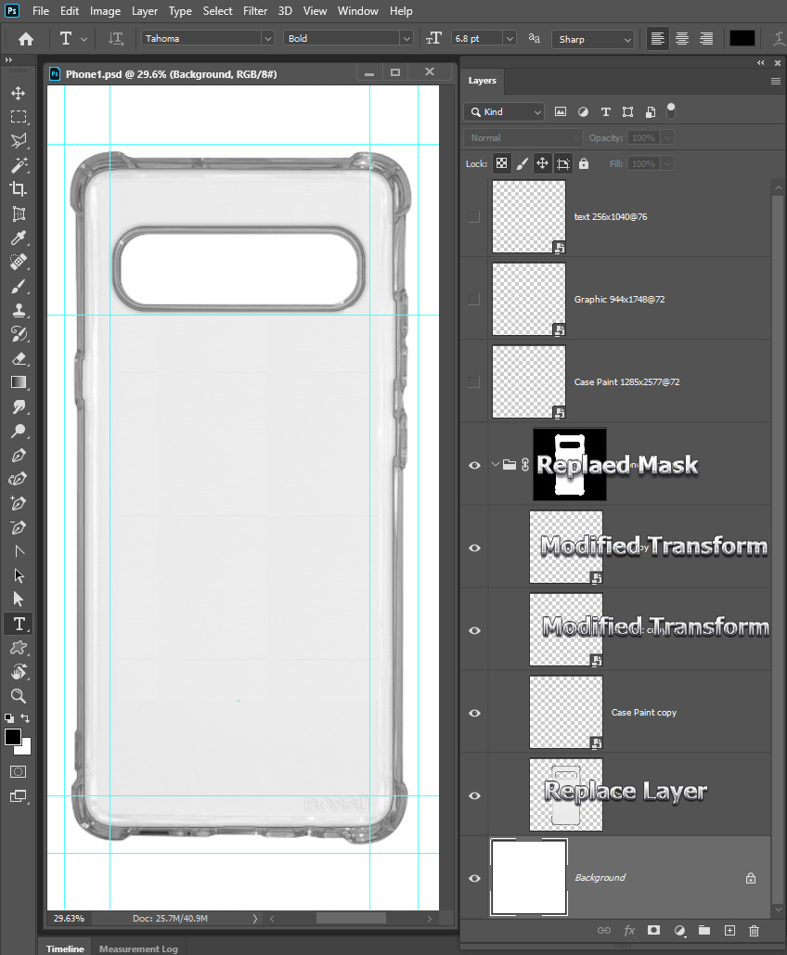Open the Filter menu
The width and height of the screenshot is (787, 955).
click(x=254, y=10)
